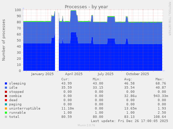This screenshot has width=173, height=129.
Task: Click zombie maximum value 943.33m
Action: click(x=161, y=96)
